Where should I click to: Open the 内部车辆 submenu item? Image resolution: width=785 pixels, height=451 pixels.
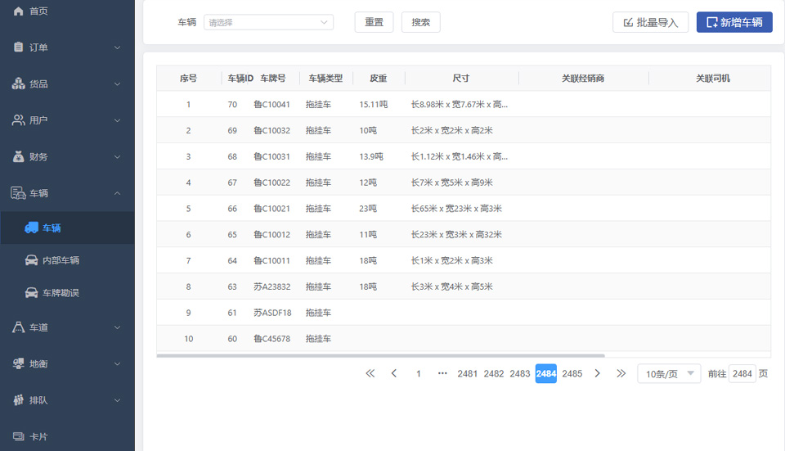point(61,260)
